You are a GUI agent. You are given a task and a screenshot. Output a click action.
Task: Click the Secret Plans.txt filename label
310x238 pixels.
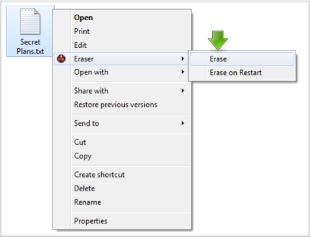click(x=30, y=47)
